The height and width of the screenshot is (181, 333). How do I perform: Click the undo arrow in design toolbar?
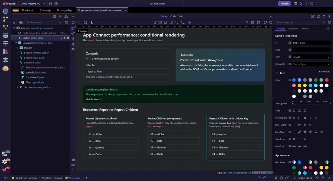73,22
